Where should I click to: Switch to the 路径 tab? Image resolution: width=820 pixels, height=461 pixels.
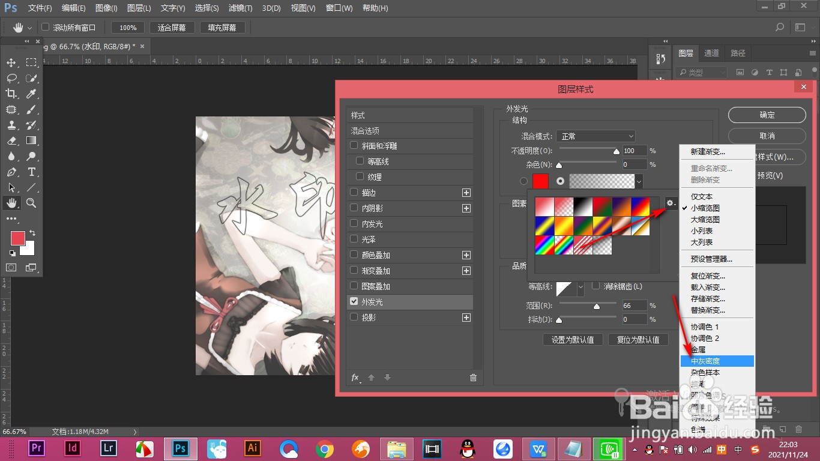pos(738,53)
